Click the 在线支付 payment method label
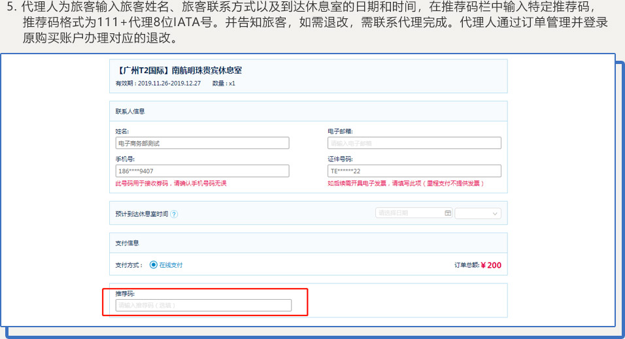The width and height of the screenshot is (625, 339). [171, 265]
